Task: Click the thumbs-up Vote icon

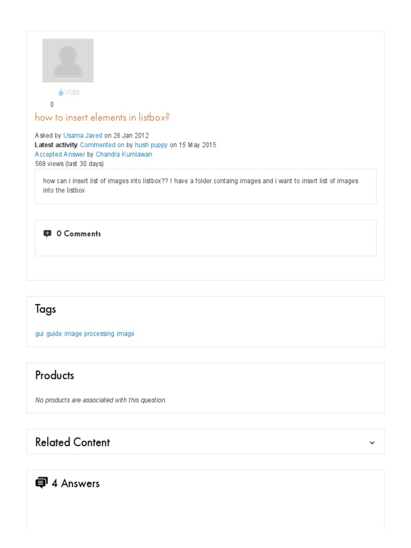Action: (61, 93)
